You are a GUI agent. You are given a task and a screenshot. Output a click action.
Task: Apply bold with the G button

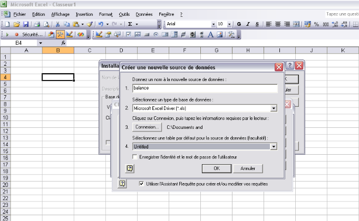[x=239, y=24]
